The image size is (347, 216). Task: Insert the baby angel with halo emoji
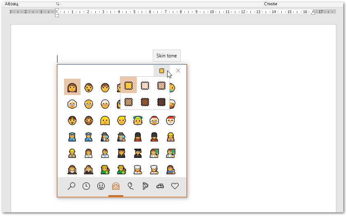pyautogui.click(x=138, y=121)
